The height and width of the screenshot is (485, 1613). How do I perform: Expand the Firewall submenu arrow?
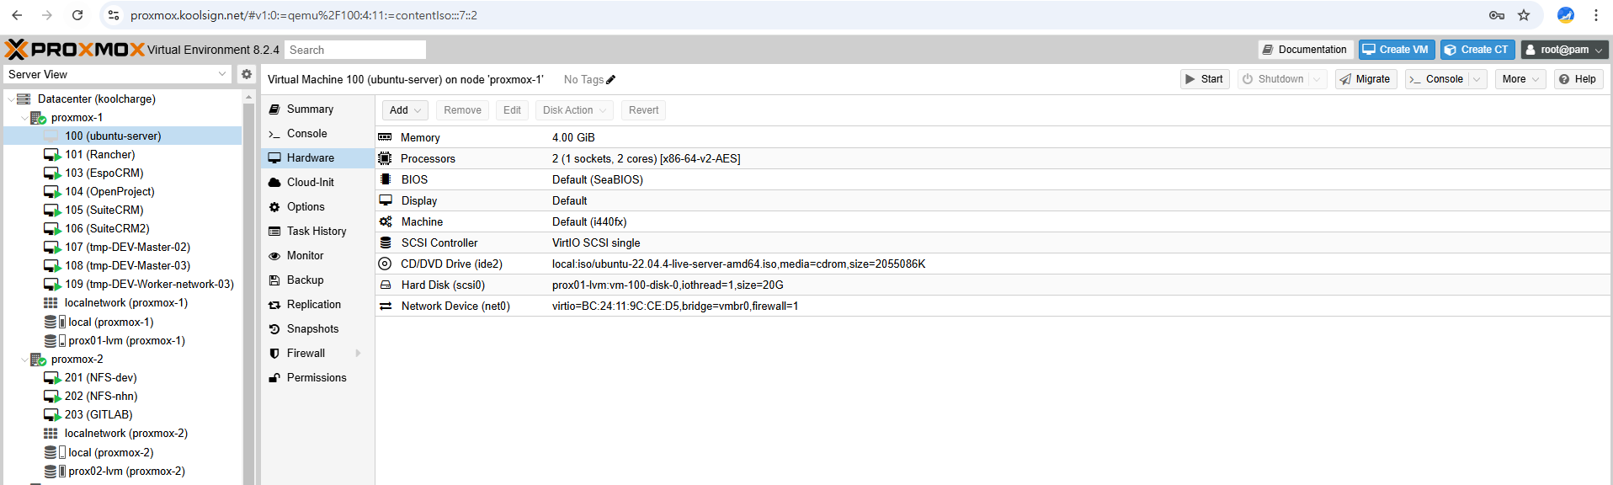[358, 354]
